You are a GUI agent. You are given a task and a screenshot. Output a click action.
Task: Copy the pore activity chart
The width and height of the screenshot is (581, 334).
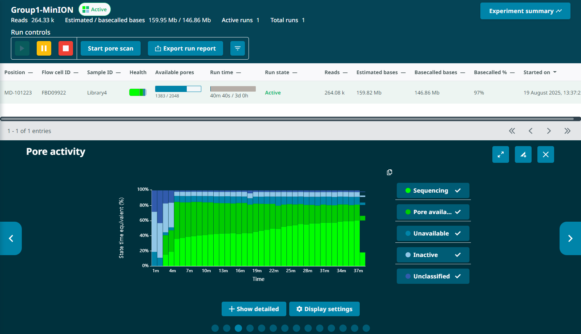point(389,172)
